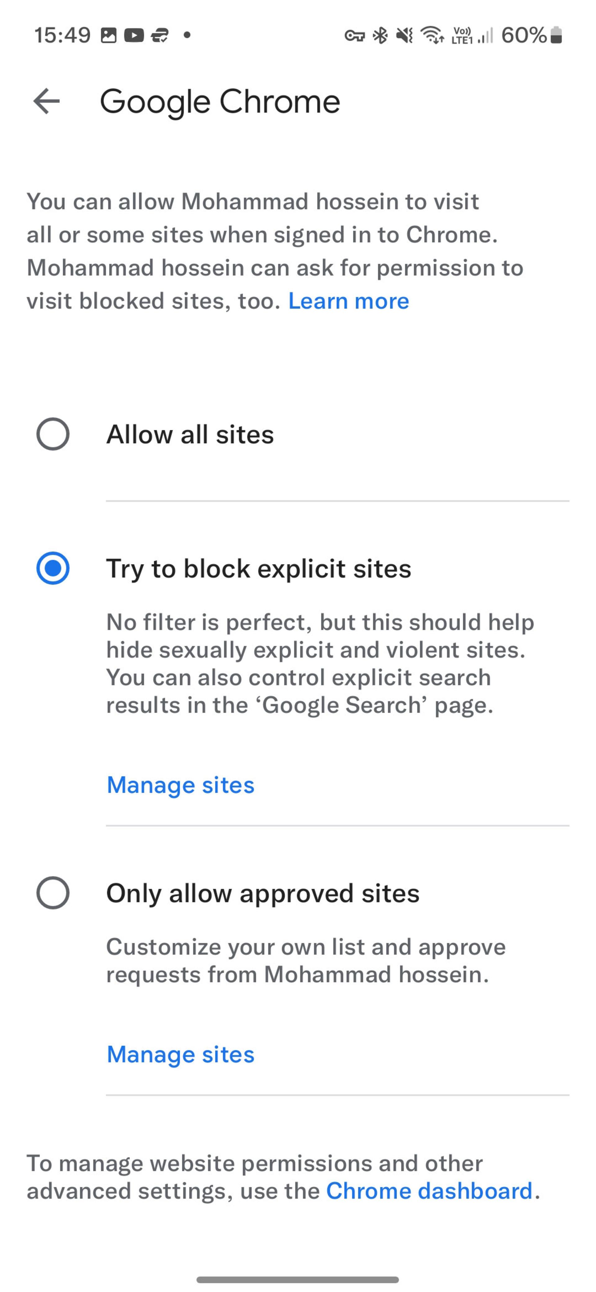
Task: Open the Chrome dashboard link
Action: tap(430, 1191)
